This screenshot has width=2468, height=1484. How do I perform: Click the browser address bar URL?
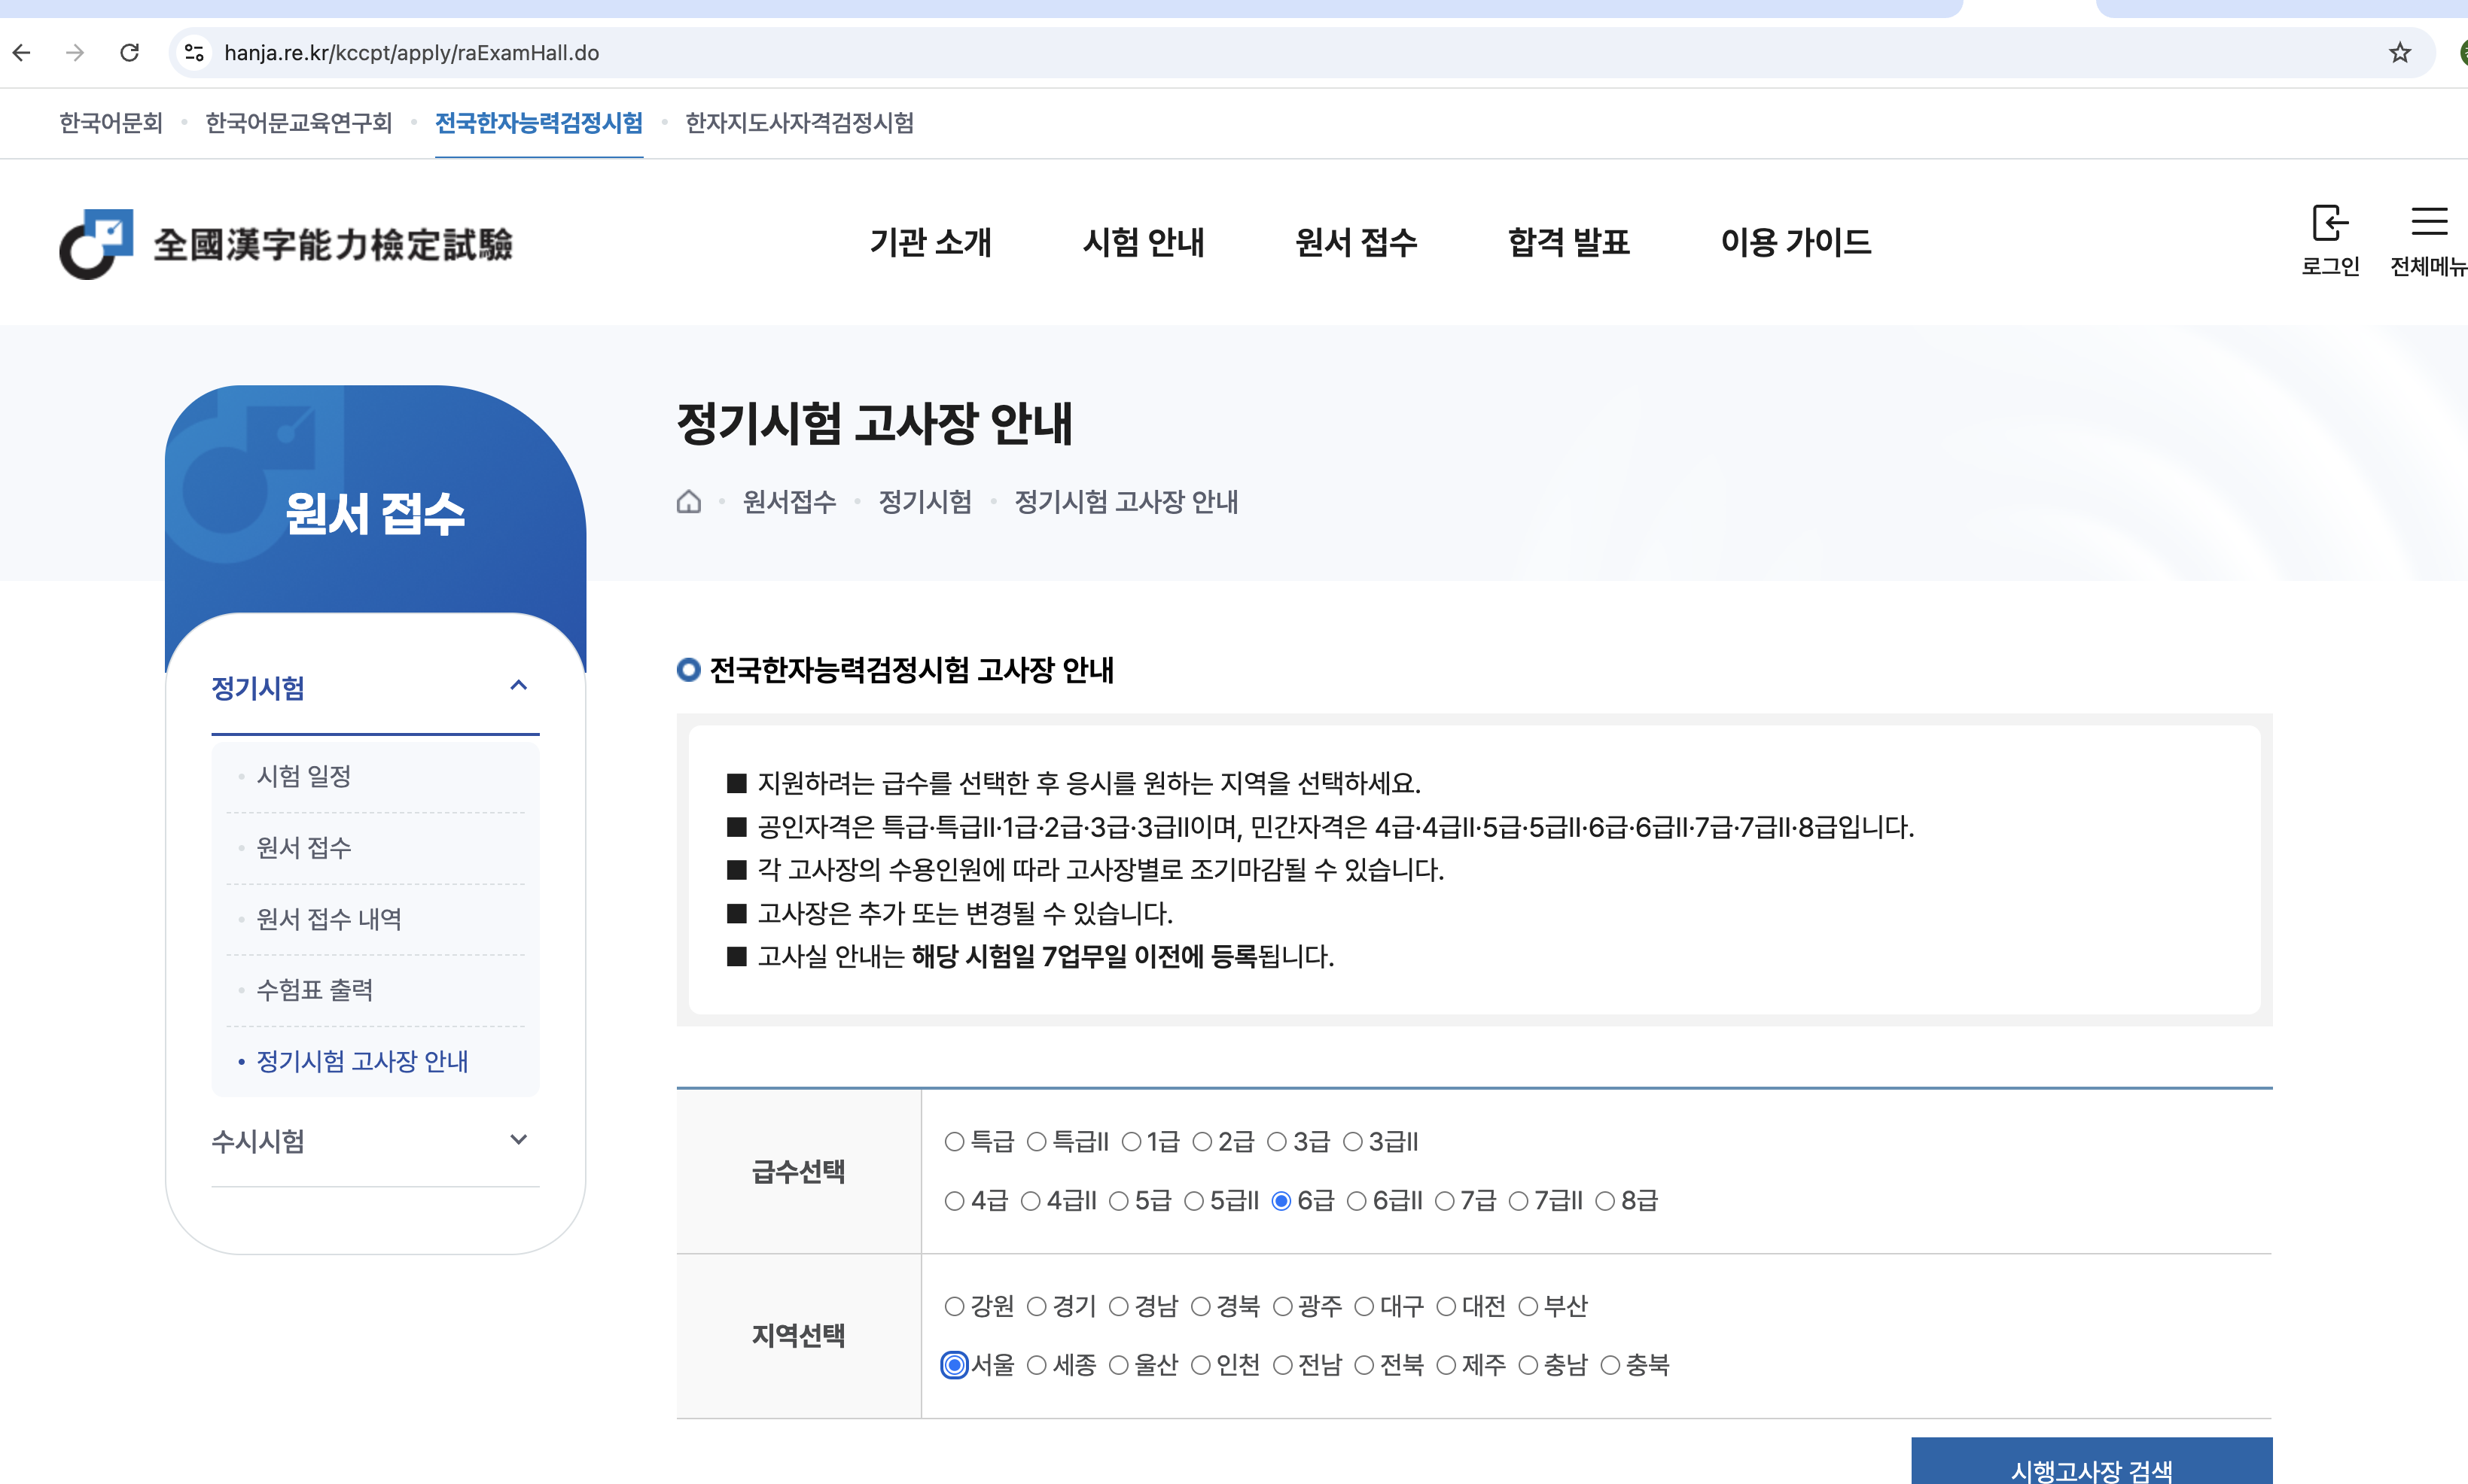[411, 53]
